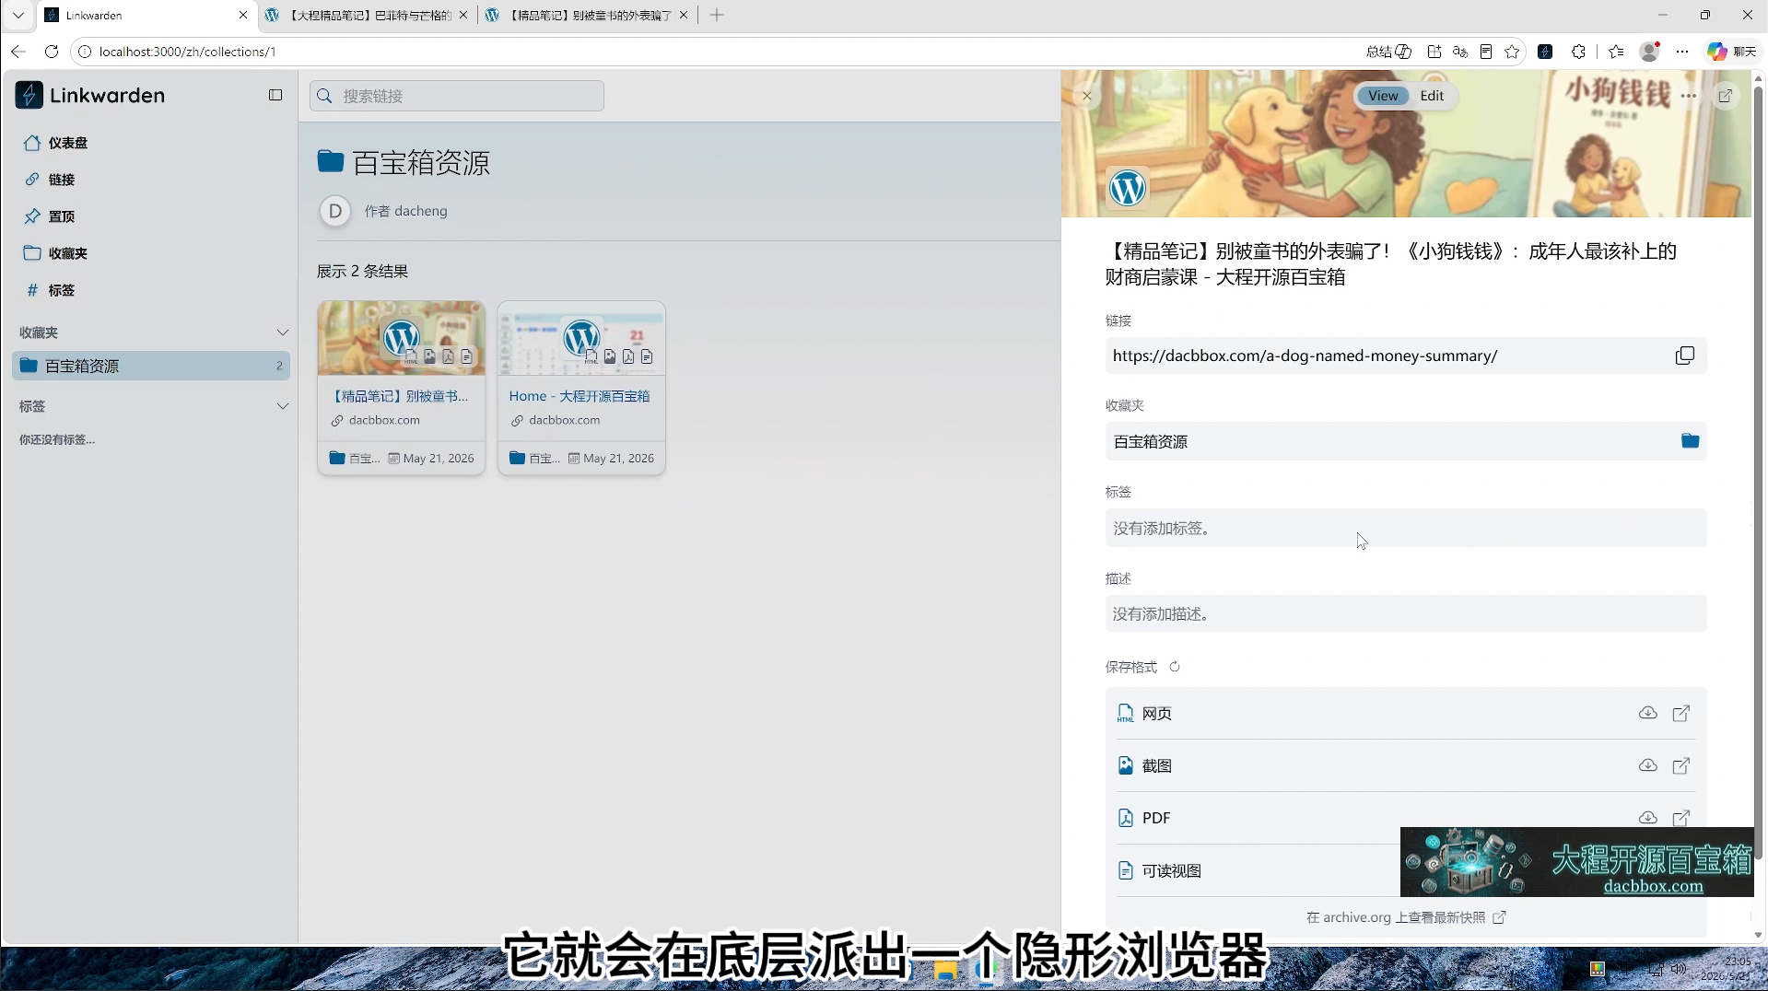Viewport: 1768px width, 991px height.
Task: Open the Home - 大程开源百宝箱 card thumbnail
Action: [x=581, y=338]
